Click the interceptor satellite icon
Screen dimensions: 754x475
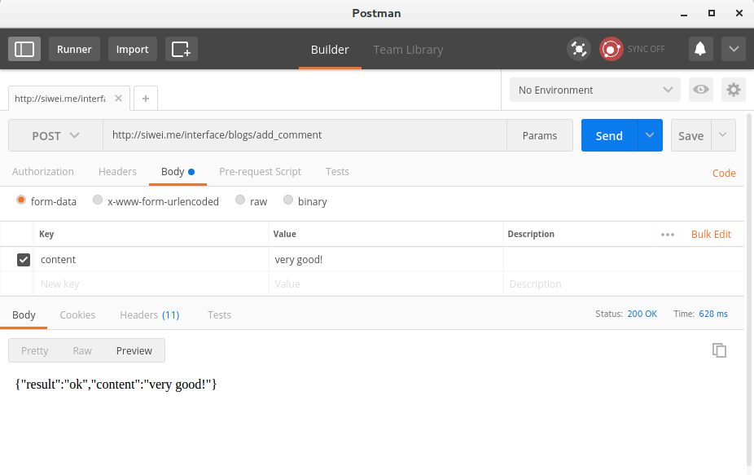(579, 49)
